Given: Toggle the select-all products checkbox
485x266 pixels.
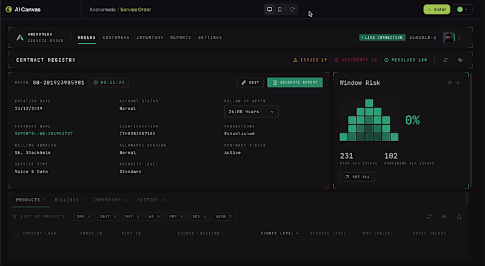Looking at the screenshot, I should [x=16, y=233].
